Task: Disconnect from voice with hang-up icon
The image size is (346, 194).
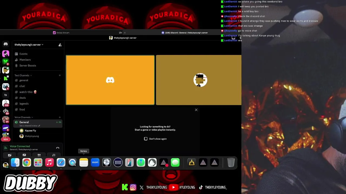Action: [58, 148]
